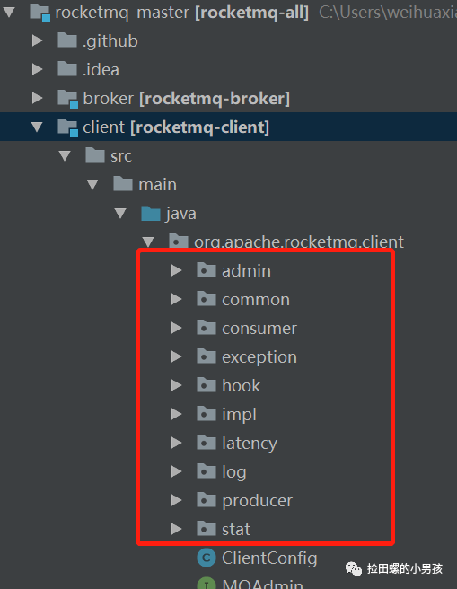Collapse the client module arrow
Viewport: 457px width, 589px height.
[x=37, y=127]
